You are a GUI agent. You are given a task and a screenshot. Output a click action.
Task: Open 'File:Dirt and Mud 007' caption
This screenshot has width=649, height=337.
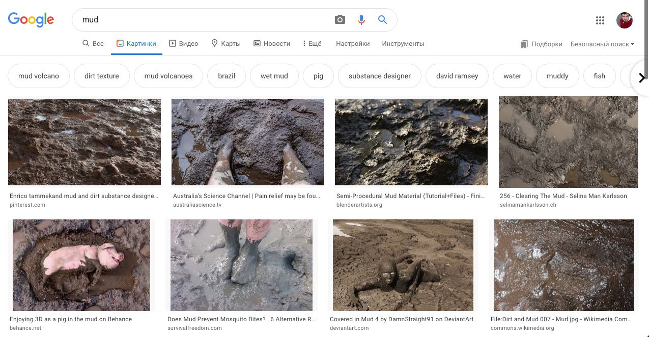pyautogui.click(x=561, y=319)
